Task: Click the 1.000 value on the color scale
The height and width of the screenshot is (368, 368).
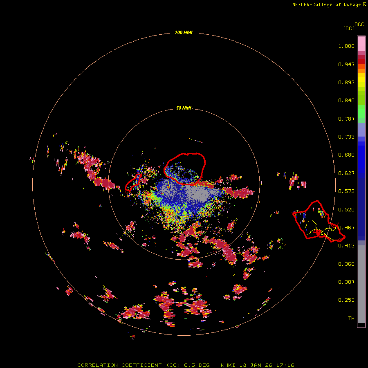Action: (x=346, y=46)
